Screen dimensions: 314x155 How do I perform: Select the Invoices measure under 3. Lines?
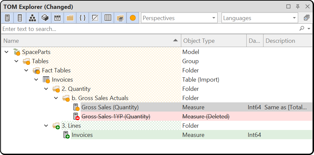pos(82,135)
